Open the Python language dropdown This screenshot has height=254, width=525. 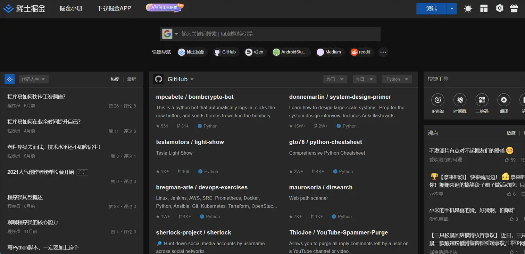[397, 79]
